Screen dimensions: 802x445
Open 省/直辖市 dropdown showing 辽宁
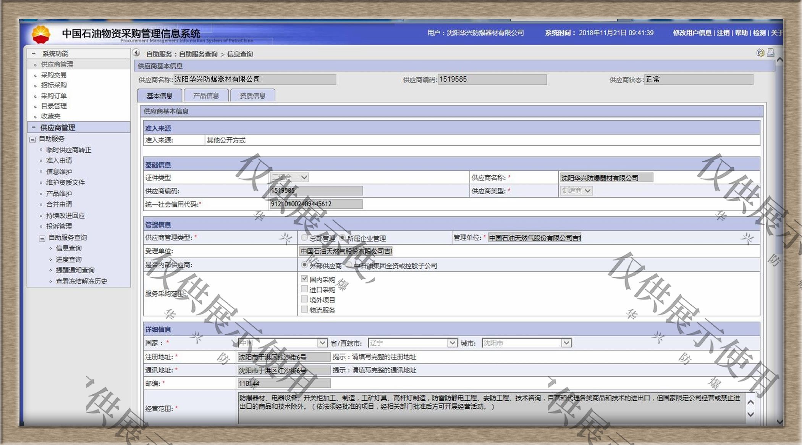[412, 343]
